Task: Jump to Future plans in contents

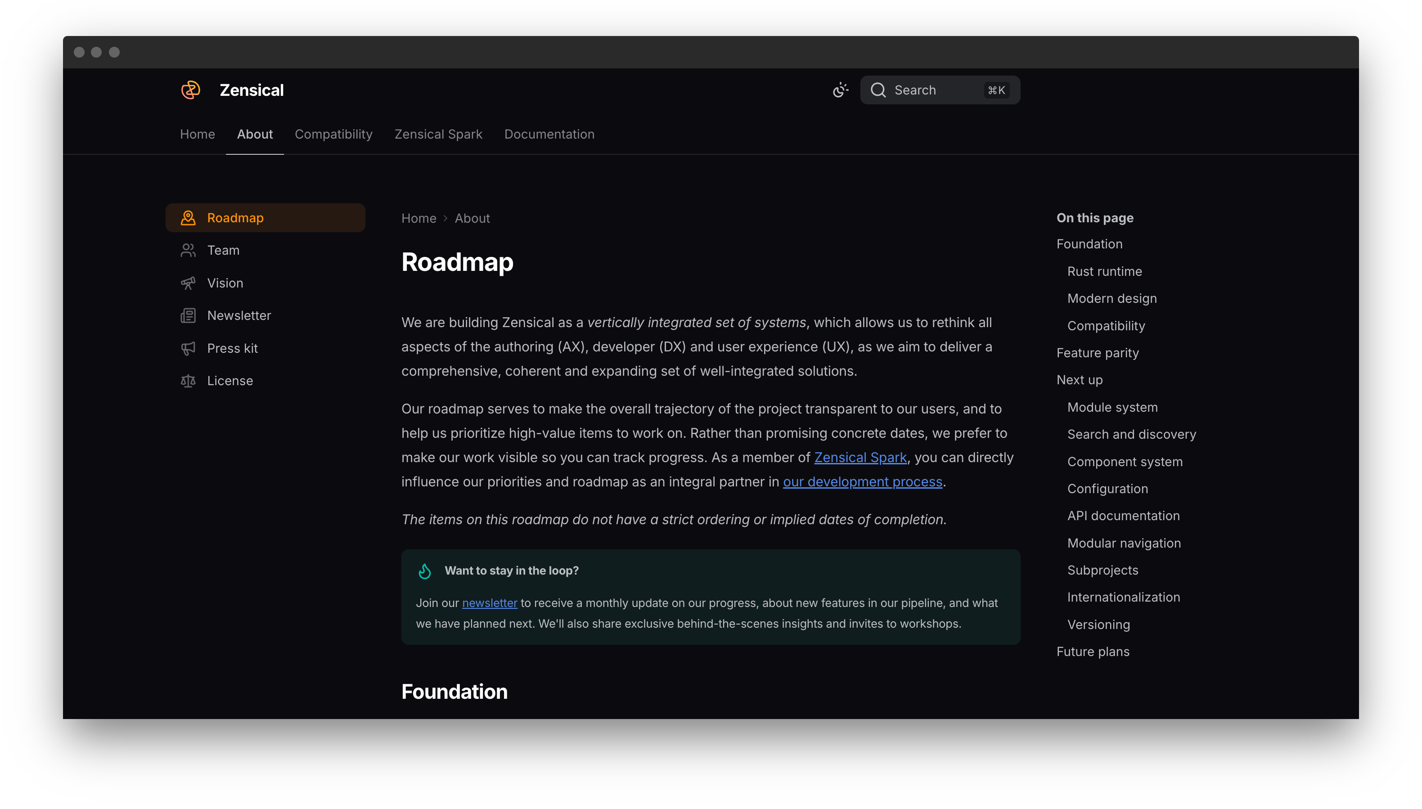Action: click(1093, 652)
